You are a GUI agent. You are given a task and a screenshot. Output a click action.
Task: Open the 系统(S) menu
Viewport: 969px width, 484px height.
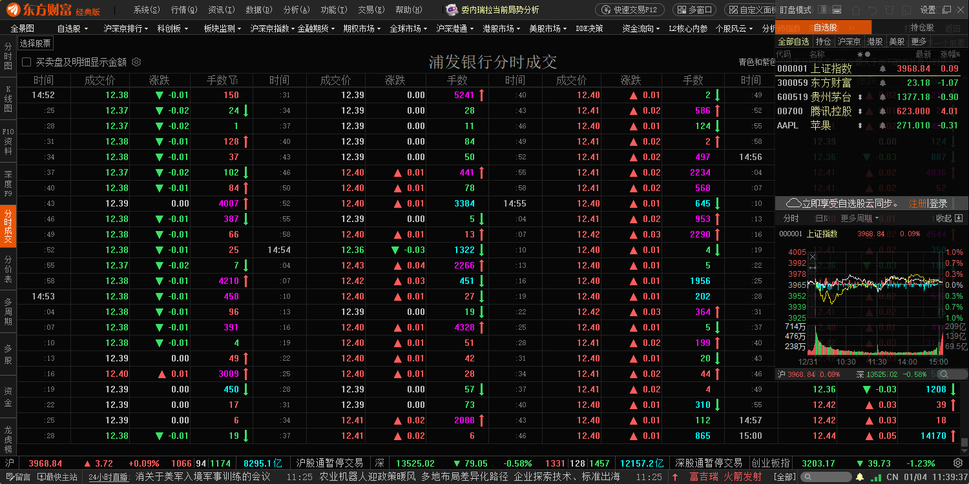tap(147, 10)
